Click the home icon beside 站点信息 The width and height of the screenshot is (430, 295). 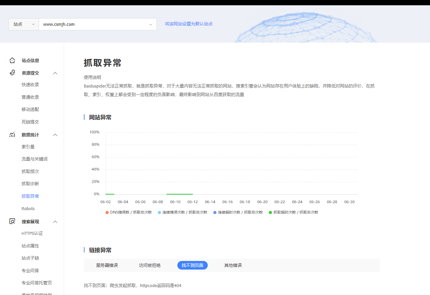12,60
